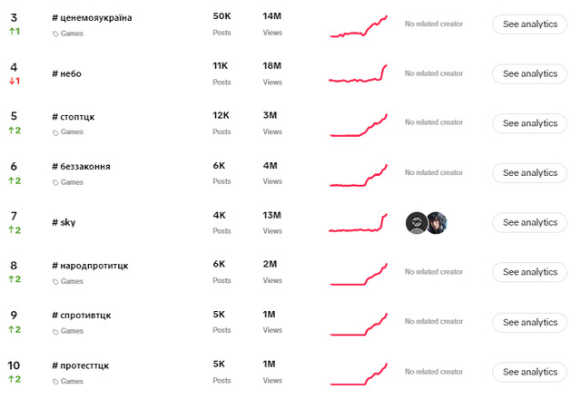Image resolution: width=581 pixels, height=399 pixels.
Task: Click the Games tag icon under #спротивтцк
Action: (x=56, y=331)
